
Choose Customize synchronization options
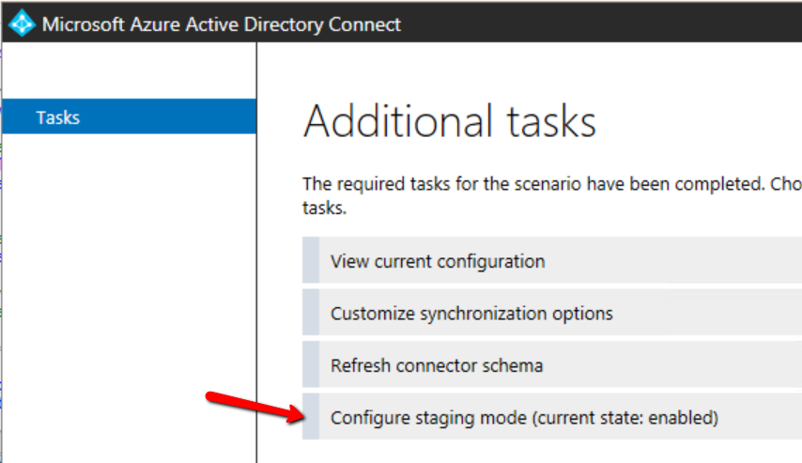[x=471, y=313]
